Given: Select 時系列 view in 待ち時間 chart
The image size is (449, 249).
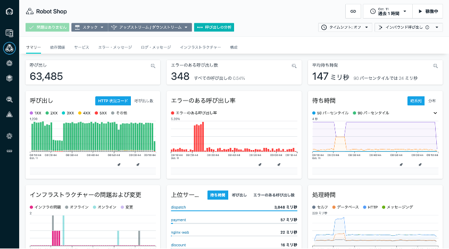Looking at the screenshot, I should (416, 101).
